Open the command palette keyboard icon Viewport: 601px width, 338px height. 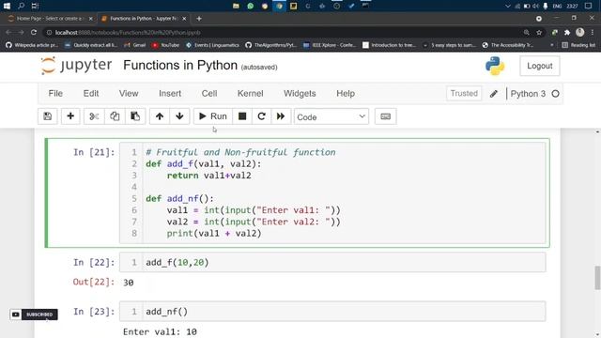coord(386,116)
